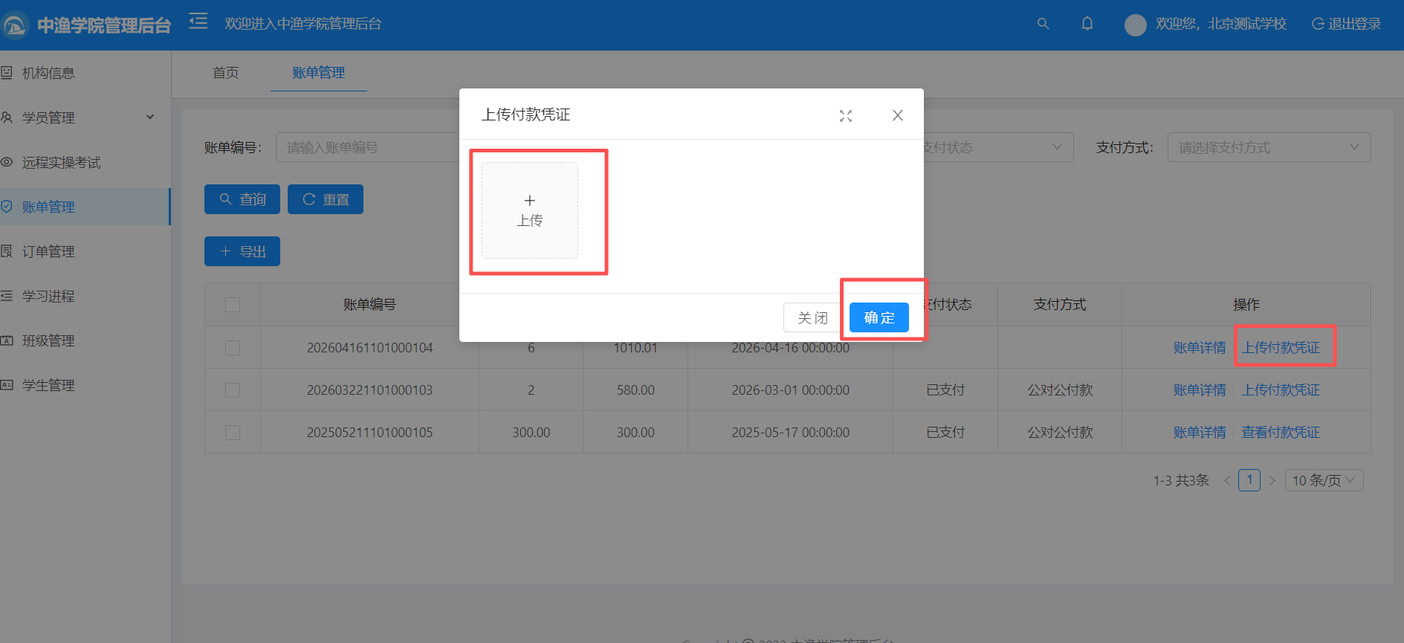Open 班级管理 in sidebar
The height and width of the screenshot is (643, 1404).
point(85,340)
